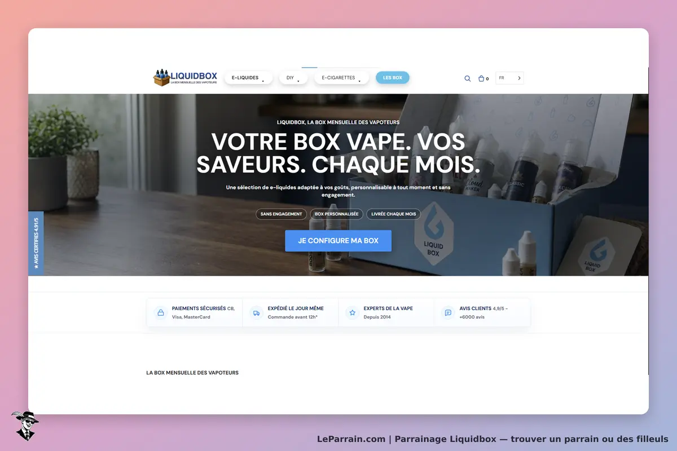Expand the DIY dropdown menu
Screen dimensions: 677x451
tap(293, 78)
